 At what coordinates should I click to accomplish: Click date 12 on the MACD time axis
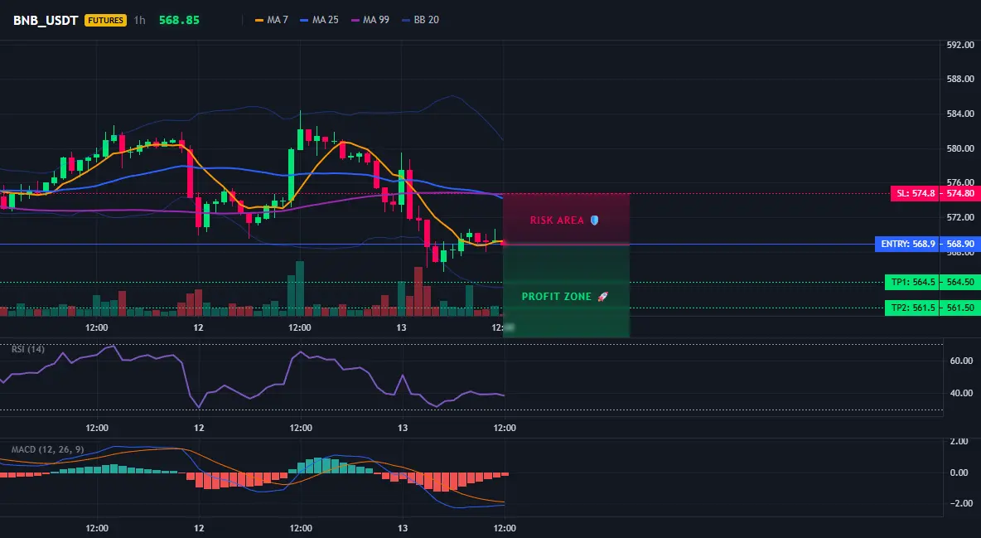click(x=199, y=529)
